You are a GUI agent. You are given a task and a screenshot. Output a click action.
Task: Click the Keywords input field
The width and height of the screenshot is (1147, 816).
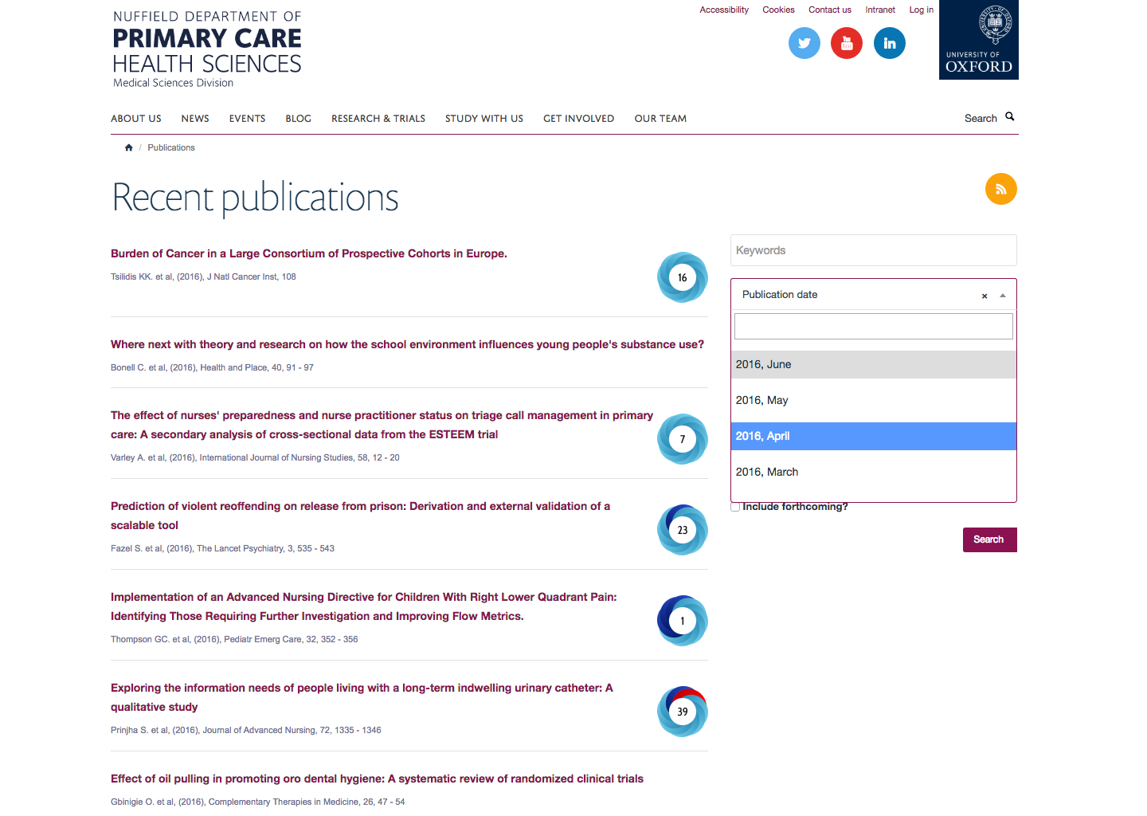click(873, 250)
